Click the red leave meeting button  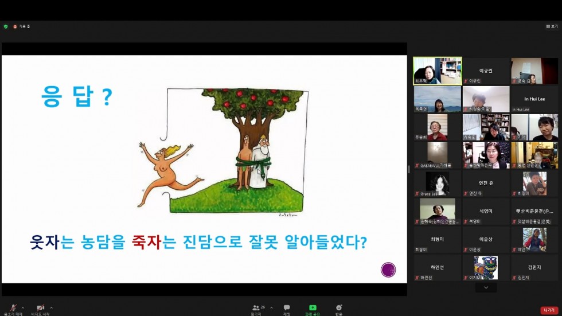[x=549, y=310]
